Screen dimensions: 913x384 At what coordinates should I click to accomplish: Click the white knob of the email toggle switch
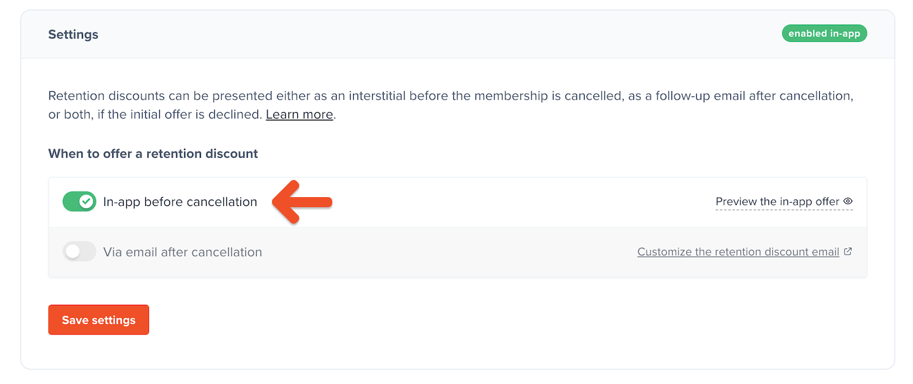coord(72,251)
